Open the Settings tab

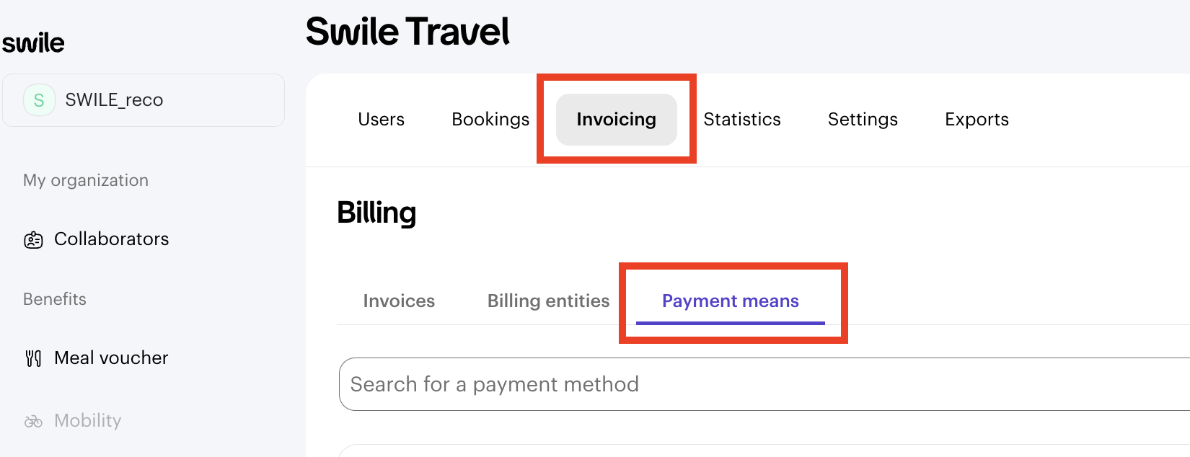863,120
